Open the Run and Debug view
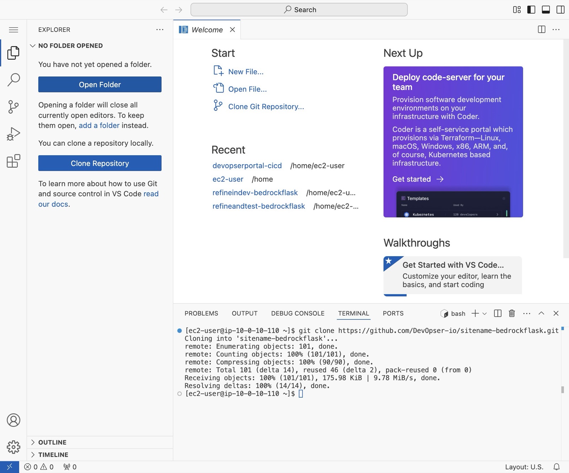 click(14, 134)
